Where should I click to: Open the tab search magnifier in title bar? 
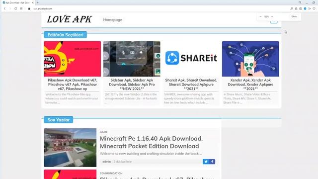click(x=300, y=2)
